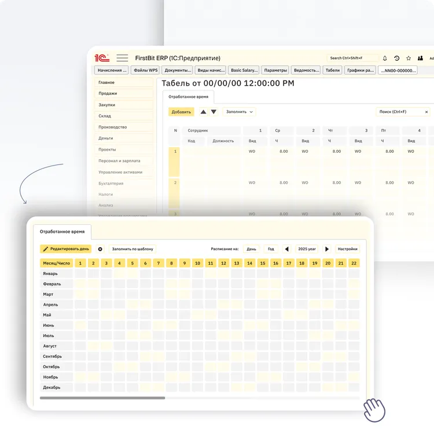Focus the Поиск (Ctrl+F) search field

tap(399, 112)
